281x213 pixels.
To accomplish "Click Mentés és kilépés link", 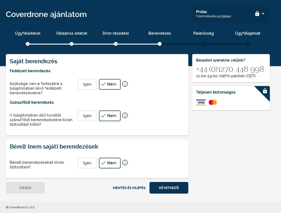I will coord(129,188).
